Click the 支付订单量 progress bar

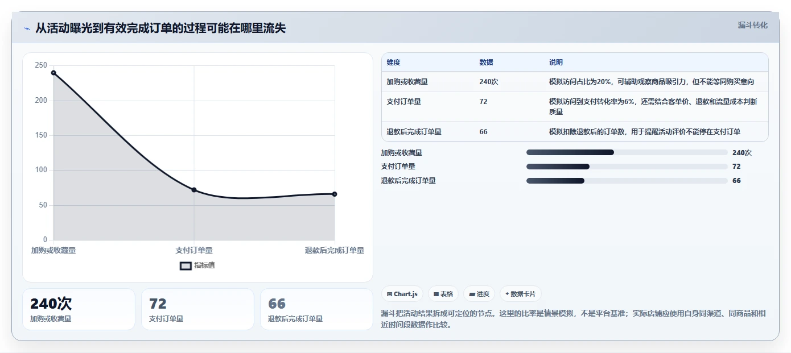627,167
